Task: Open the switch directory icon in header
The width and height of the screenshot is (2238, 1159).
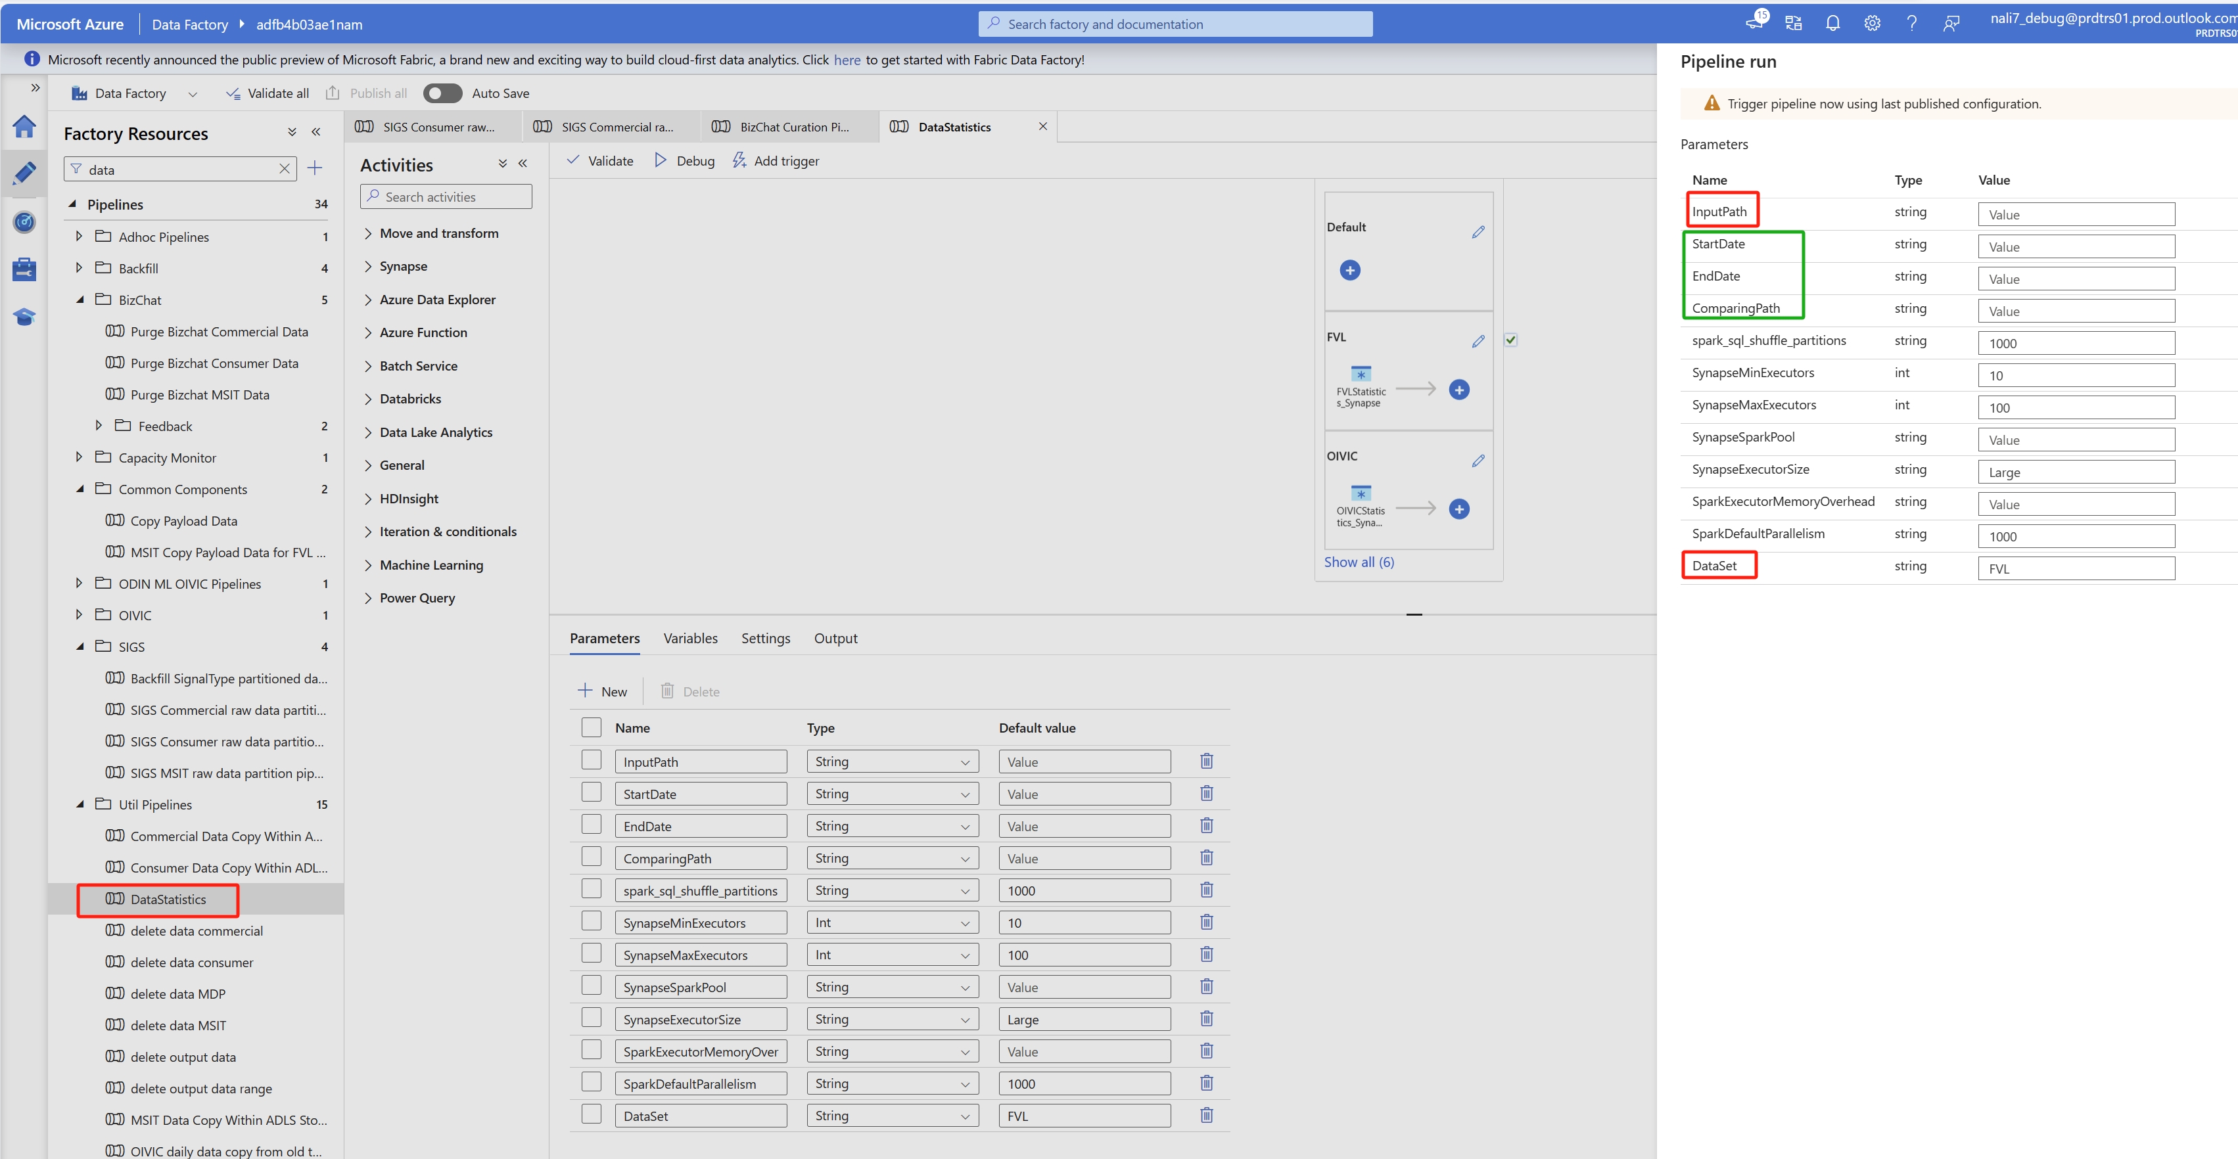Action: point(1793,24)
